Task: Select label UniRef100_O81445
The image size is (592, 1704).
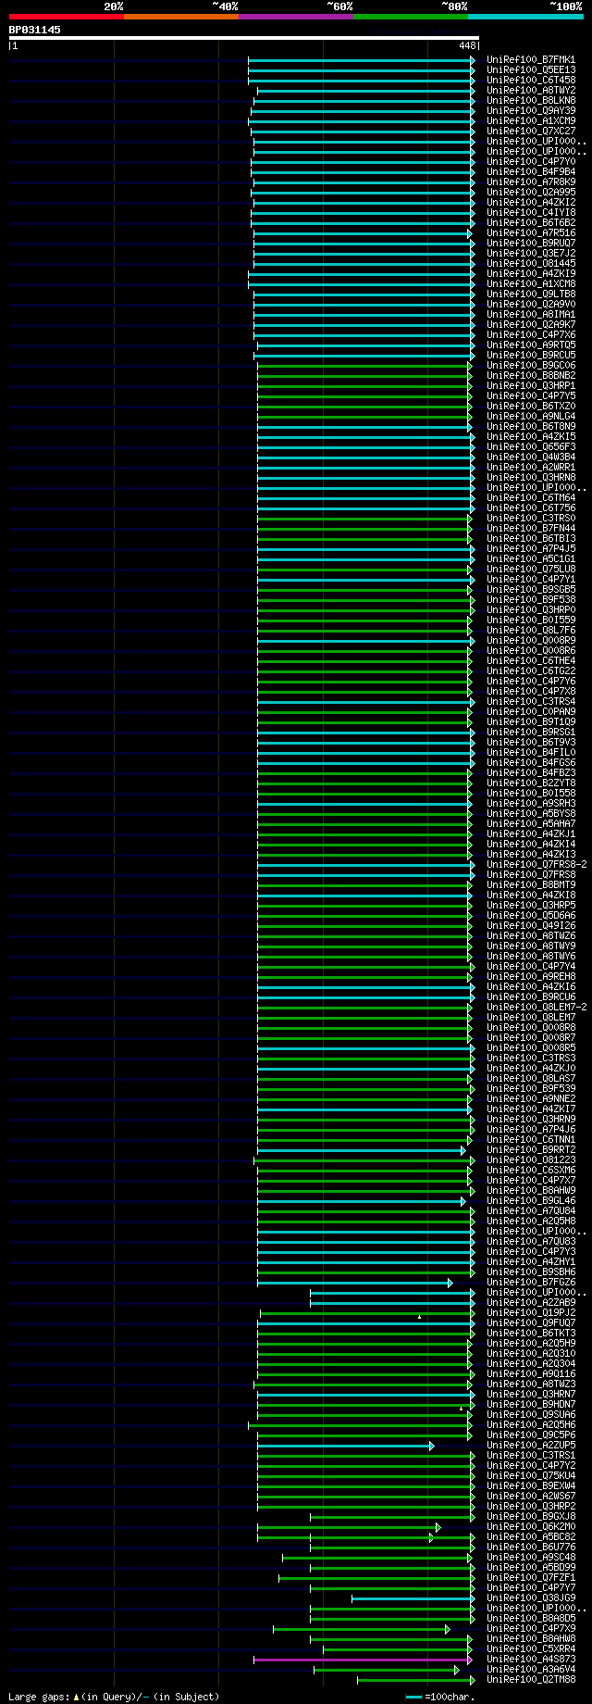Action: click(x=531, y=263)
